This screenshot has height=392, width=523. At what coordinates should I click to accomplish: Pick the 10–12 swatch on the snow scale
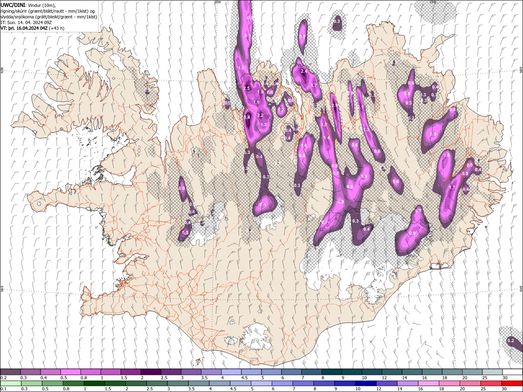[x=372, y=372]
